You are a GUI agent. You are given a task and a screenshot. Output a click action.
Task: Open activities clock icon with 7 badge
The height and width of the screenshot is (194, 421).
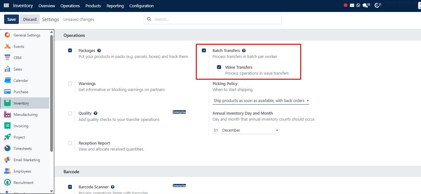pos(377,5)
